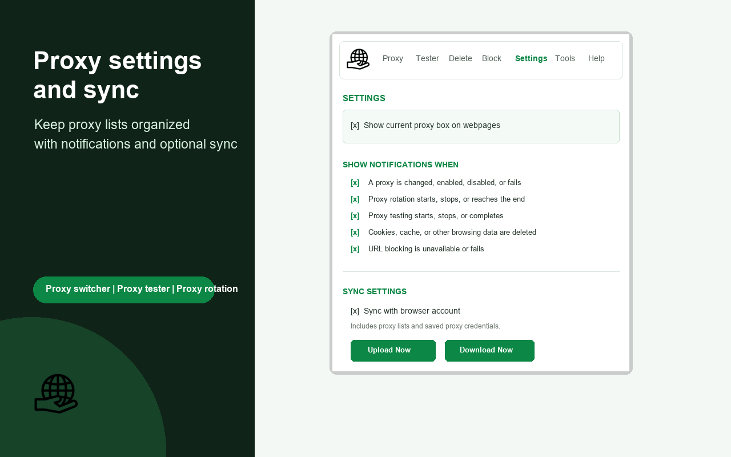
Task: Click the 'Keep proxy lists organized' subtitle text
Action: tap(112, 125)
